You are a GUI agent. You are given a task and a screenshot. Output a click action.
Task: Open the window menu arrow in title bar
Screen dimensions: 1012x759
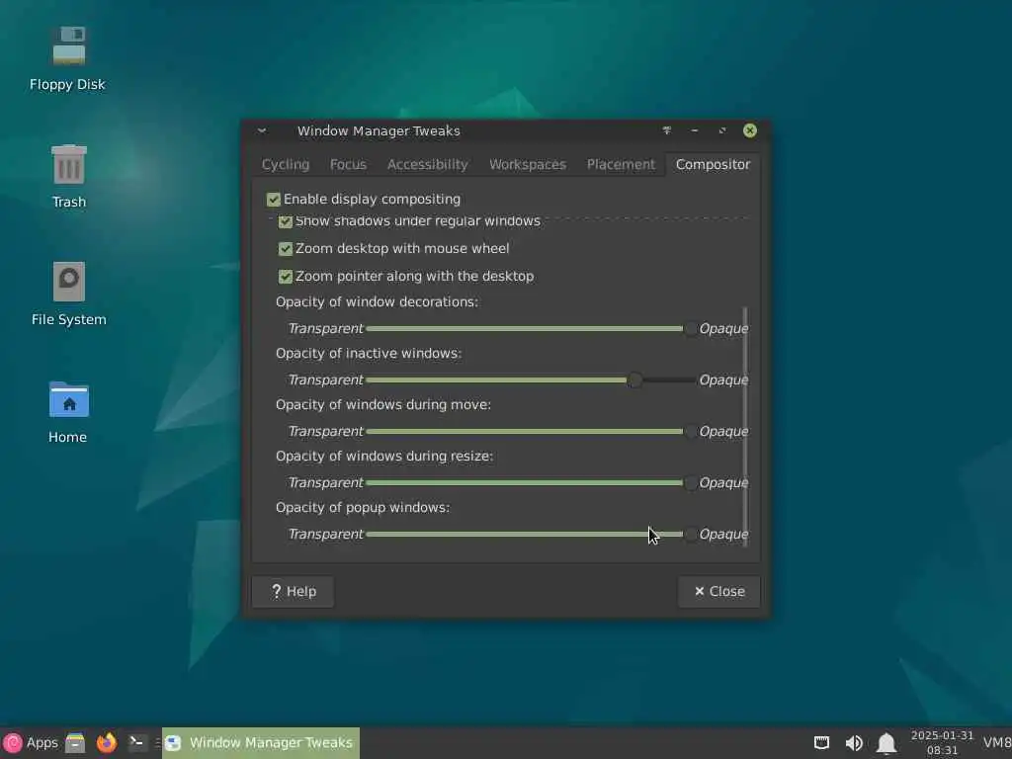coord(261,130)
